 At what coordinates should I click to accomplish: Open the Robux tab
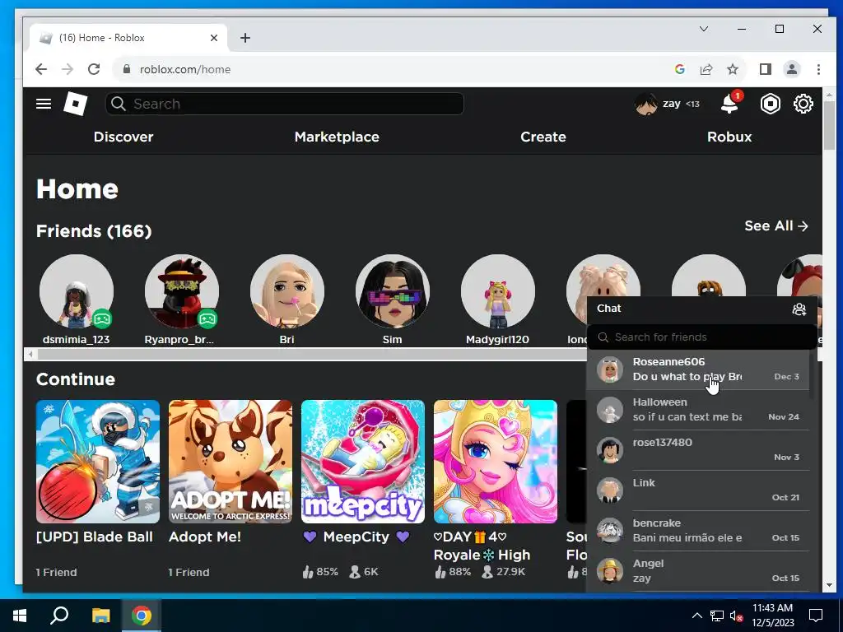click(x=729, y=137)
